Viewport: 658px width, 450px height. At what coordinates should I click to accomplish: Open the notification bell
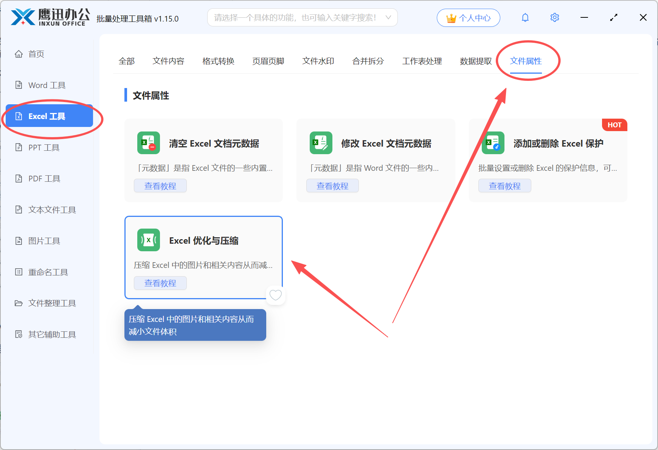tap(525, 17)
